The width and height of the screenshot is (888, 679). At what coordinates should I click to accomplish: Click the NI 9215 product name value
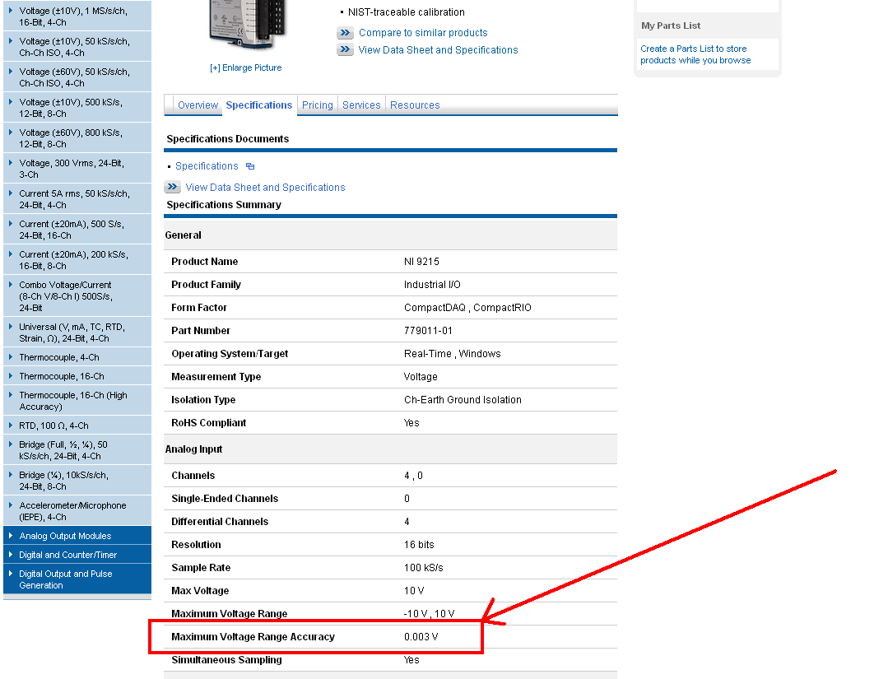421,262
